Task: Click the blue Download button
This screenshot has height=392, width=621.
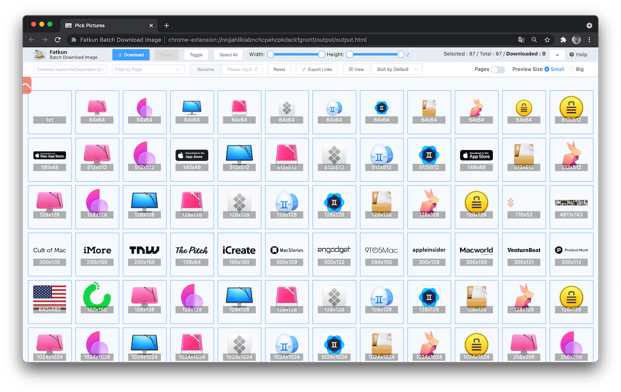Action: click(x=131, y=55)
